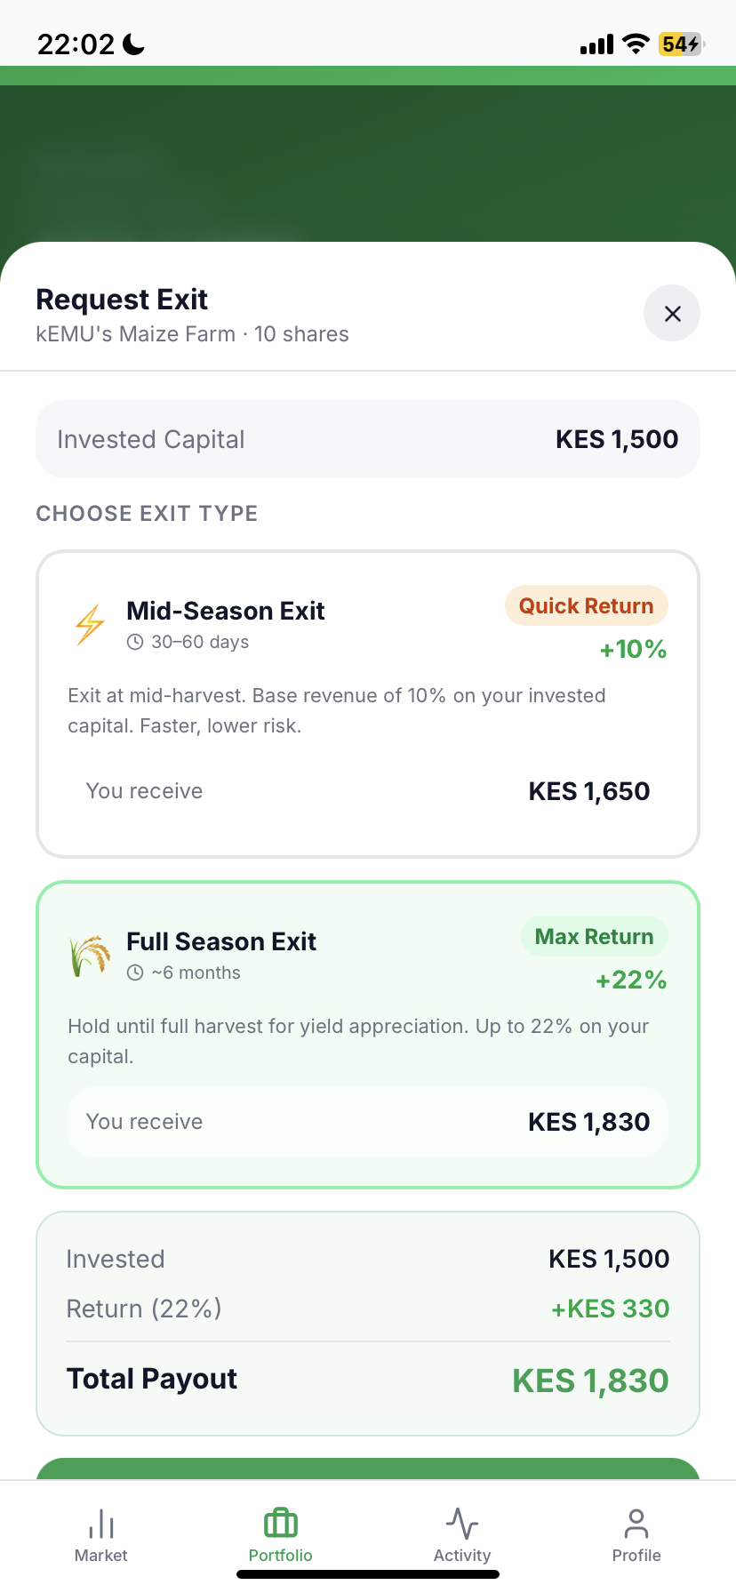The height and width of the screenshot is (1593, 736).
Task: Tap the clock icon beside 30–60 days
Action: pyautogui.click(x=135, y=642)
